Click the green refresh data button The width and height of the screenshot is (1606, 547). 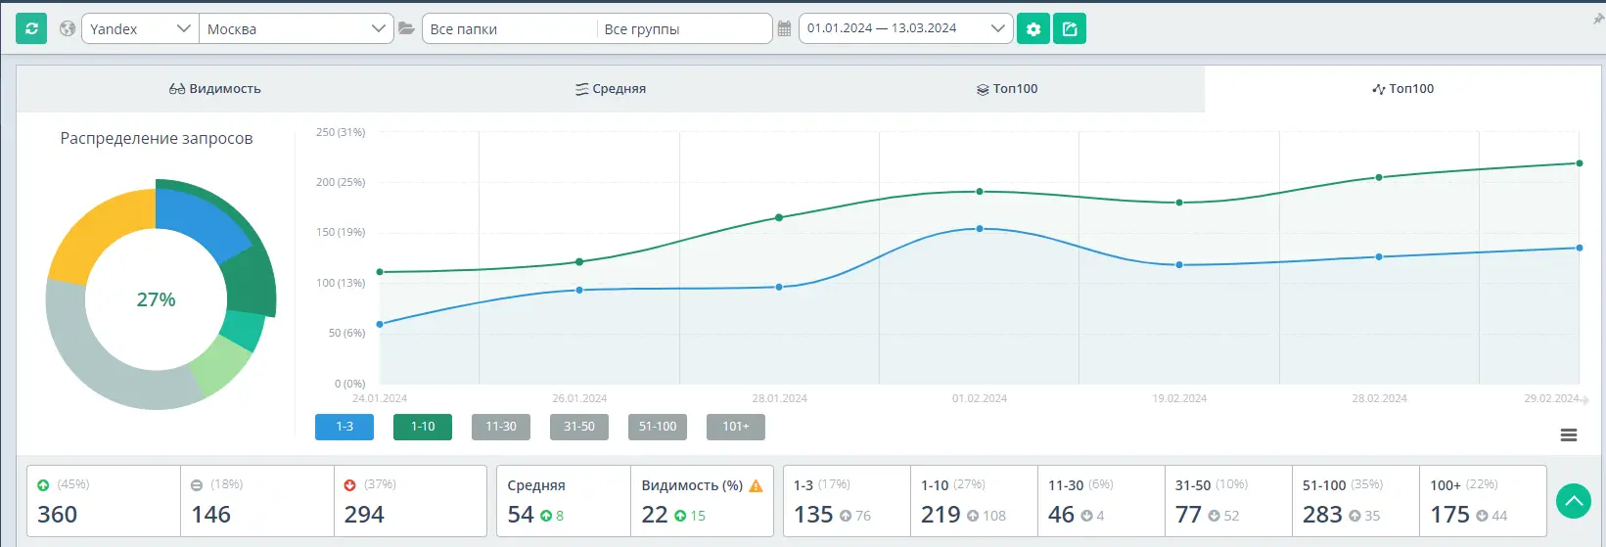(31, 28)
